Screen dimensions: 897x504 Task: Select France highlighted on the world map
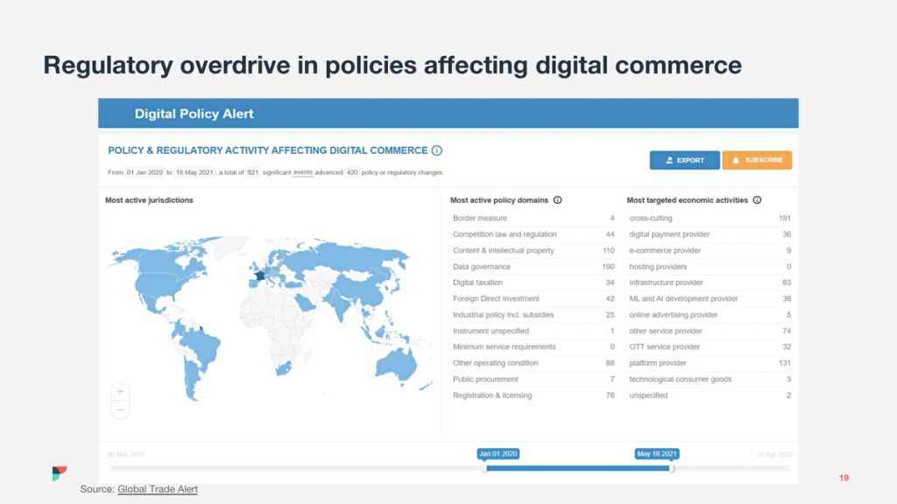pyautogui.click(x=259, y=276)
